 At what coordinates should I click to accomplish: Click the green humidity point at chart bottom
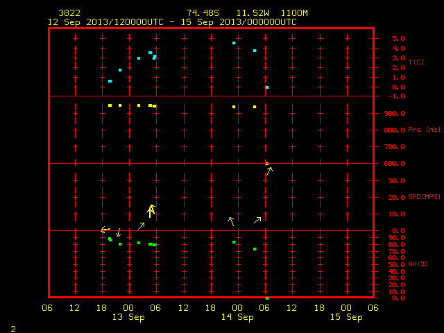pyautogui.click(x=266, y=298)
